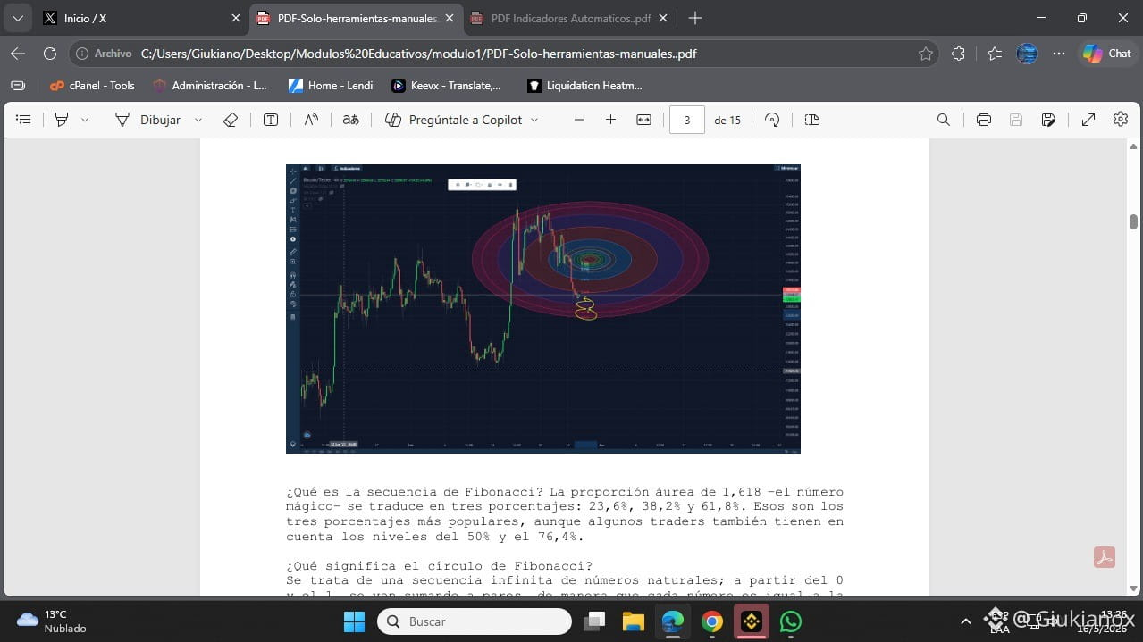Open the PDF table of contents panel

[x=24, y=120]
